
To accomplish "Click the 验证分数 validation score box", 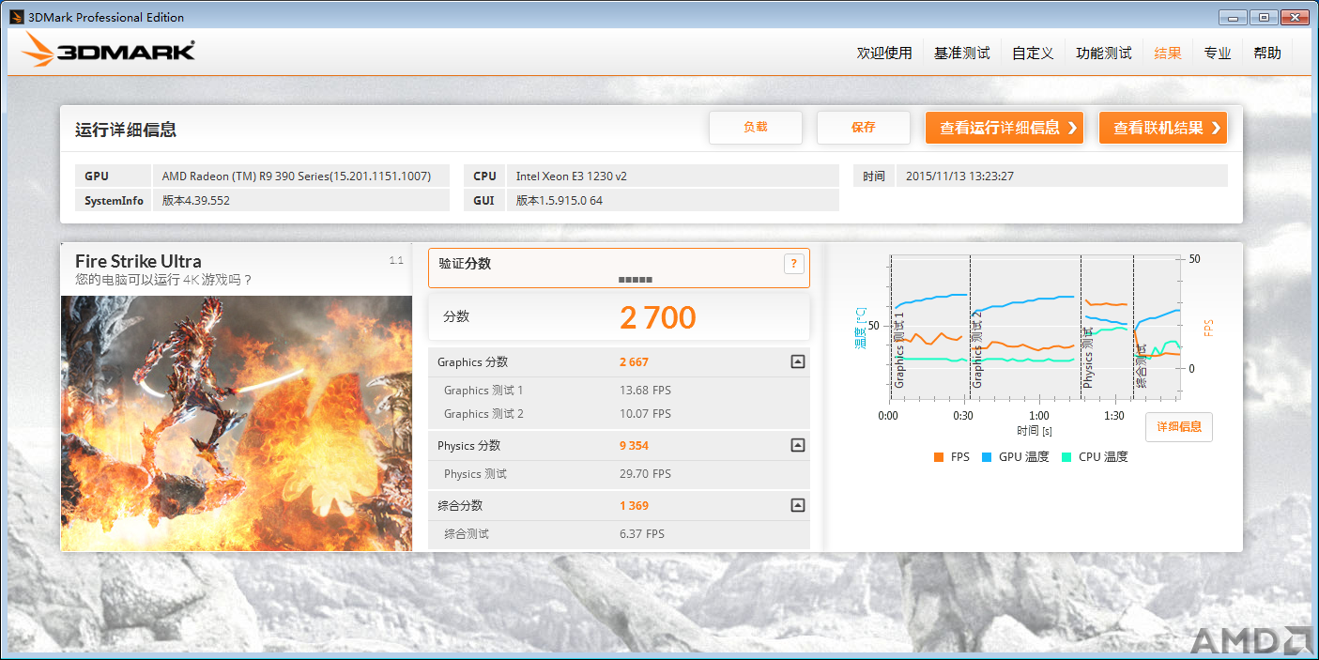I will tap(619, 268).
